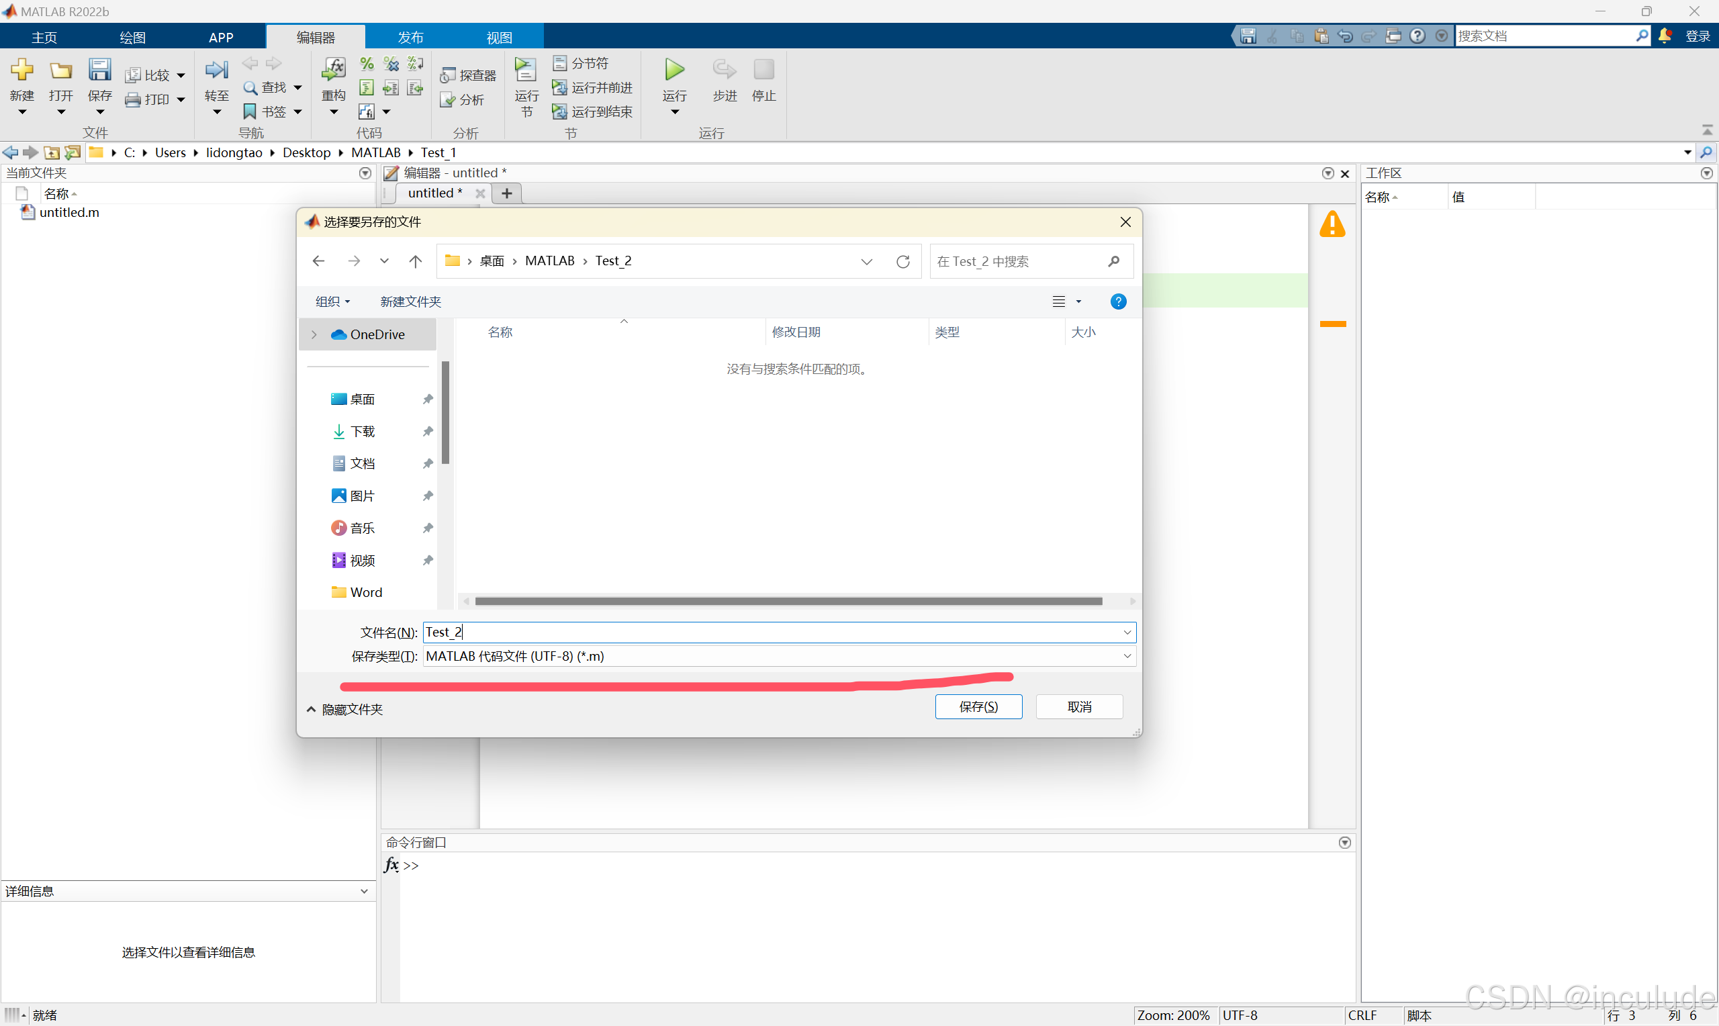Click the New (新建) file icon

22,70
